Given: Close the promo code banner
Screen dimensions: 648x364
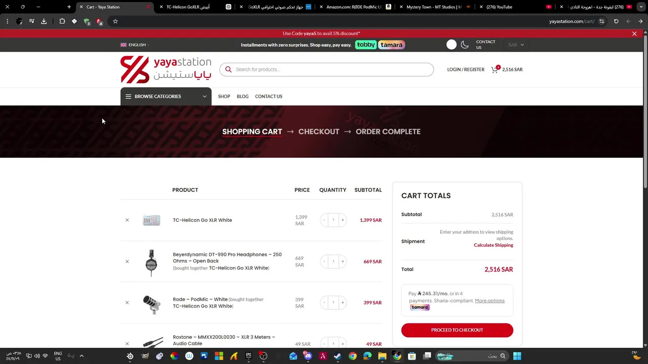Looking at the screenshot, I should [634, 34].
